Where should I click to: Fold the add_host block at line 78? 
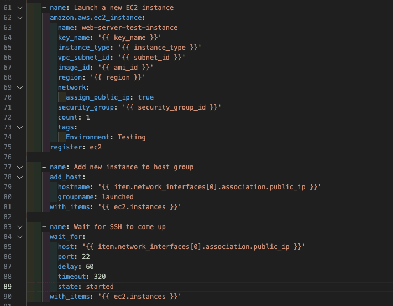point(20,177)
